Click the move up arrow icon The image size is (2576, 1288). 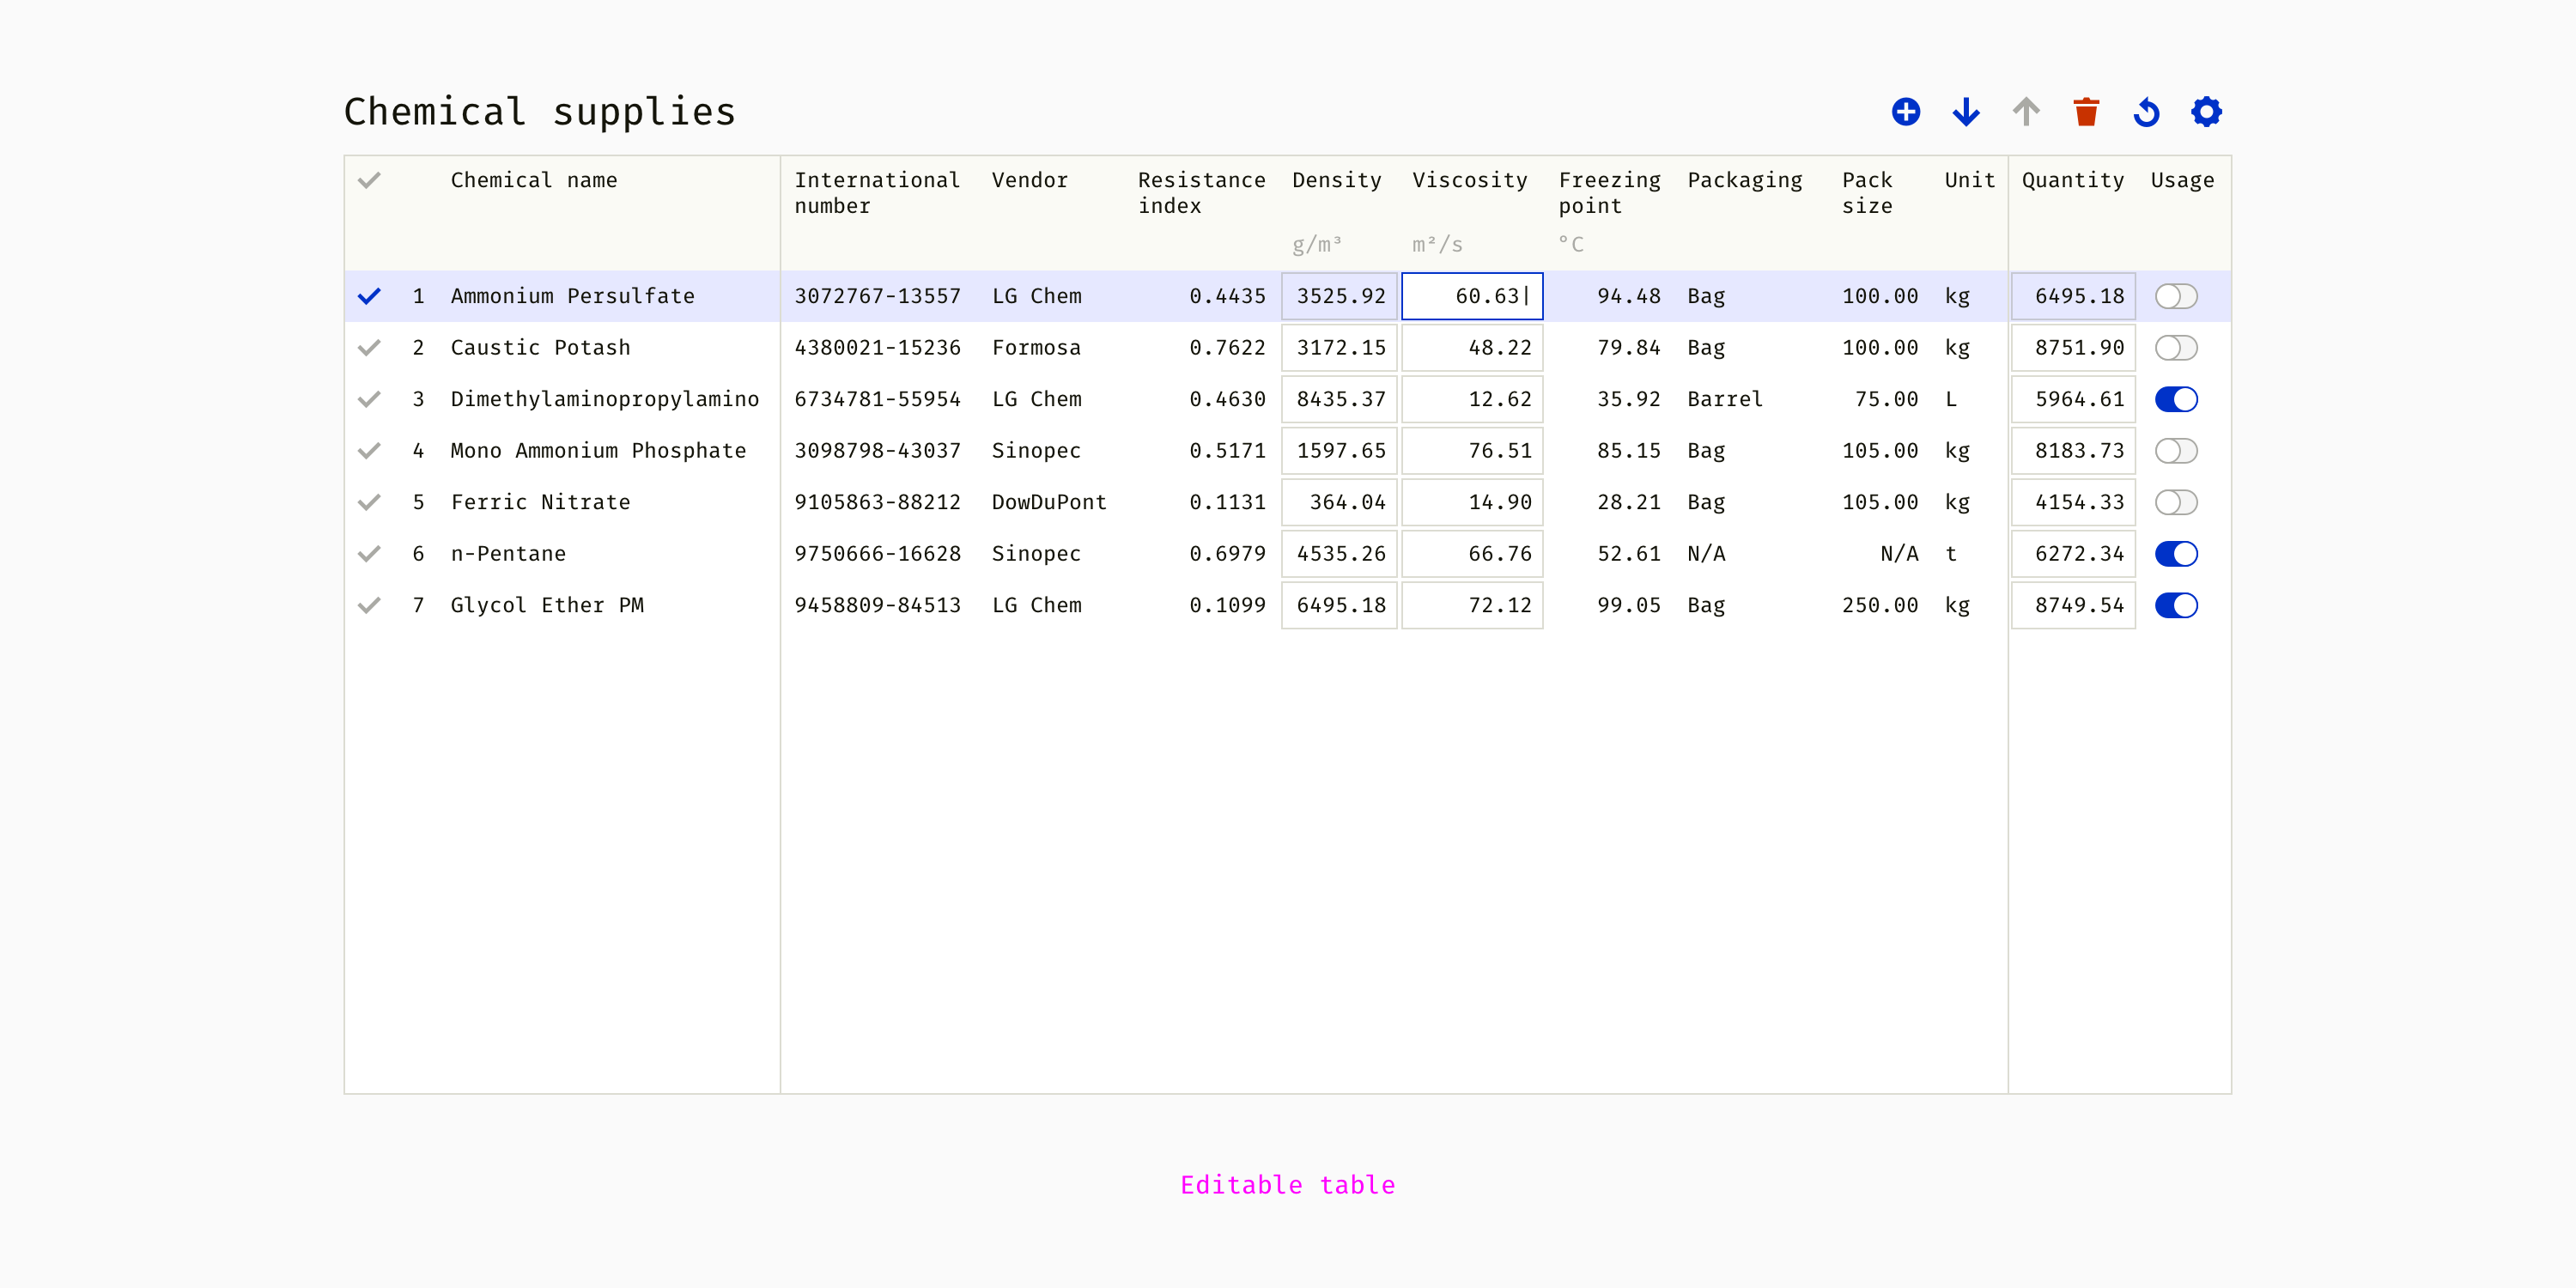2026,112
